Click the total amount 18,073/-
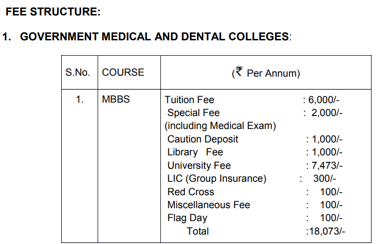This screenshot has height=244, width=380. [326, 232]
